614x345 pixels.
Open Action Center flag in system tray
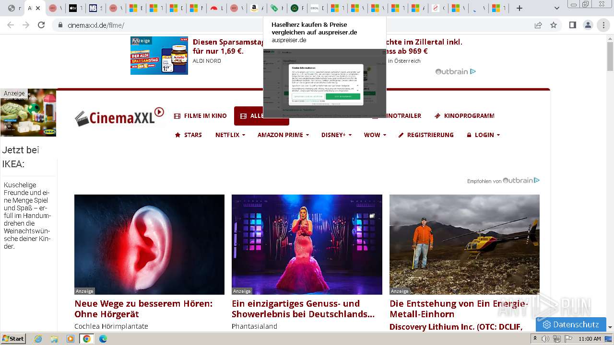(567, 339)
